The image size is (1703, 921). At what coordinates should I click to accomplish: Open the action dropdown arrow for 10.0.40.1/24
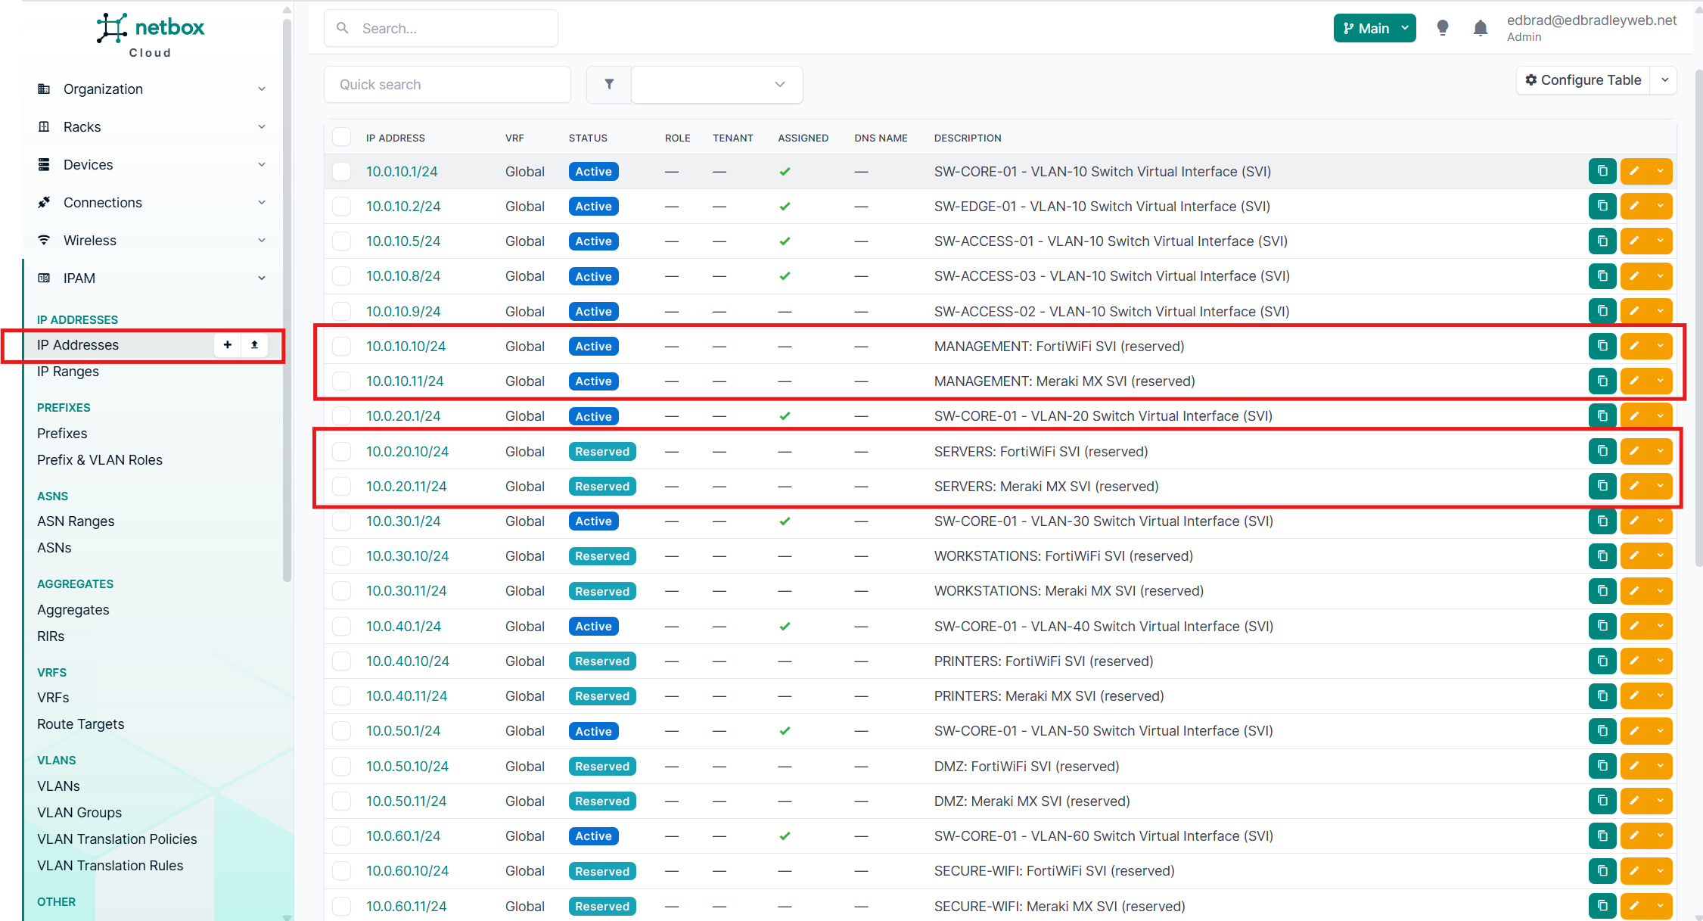(1661, 626)
